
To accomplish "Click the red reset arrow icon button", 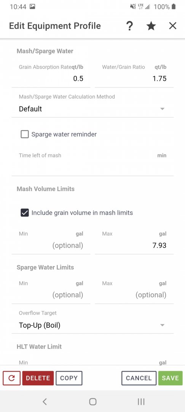I will coord(11,378).
